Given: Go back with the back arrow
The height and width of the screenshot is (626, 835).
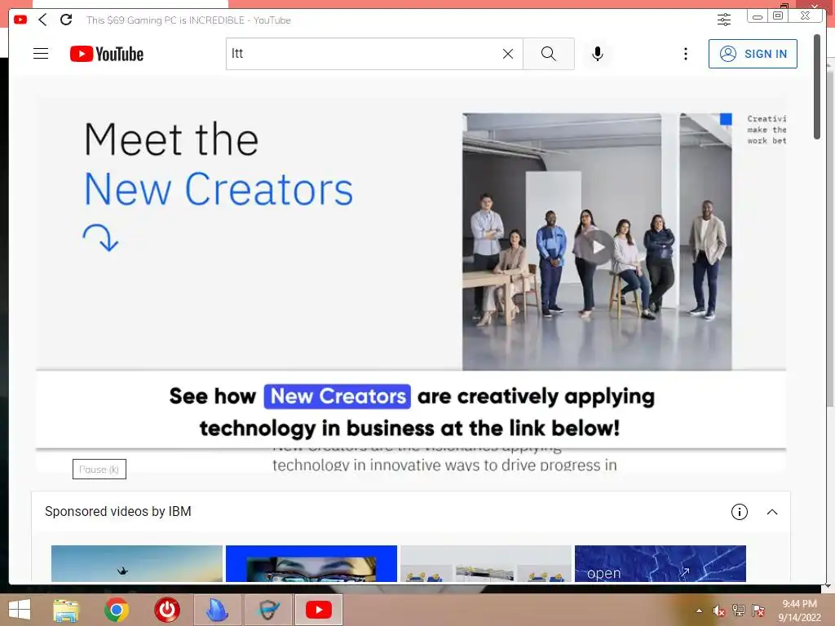Looking at the screenshot, I should point(42,20).
